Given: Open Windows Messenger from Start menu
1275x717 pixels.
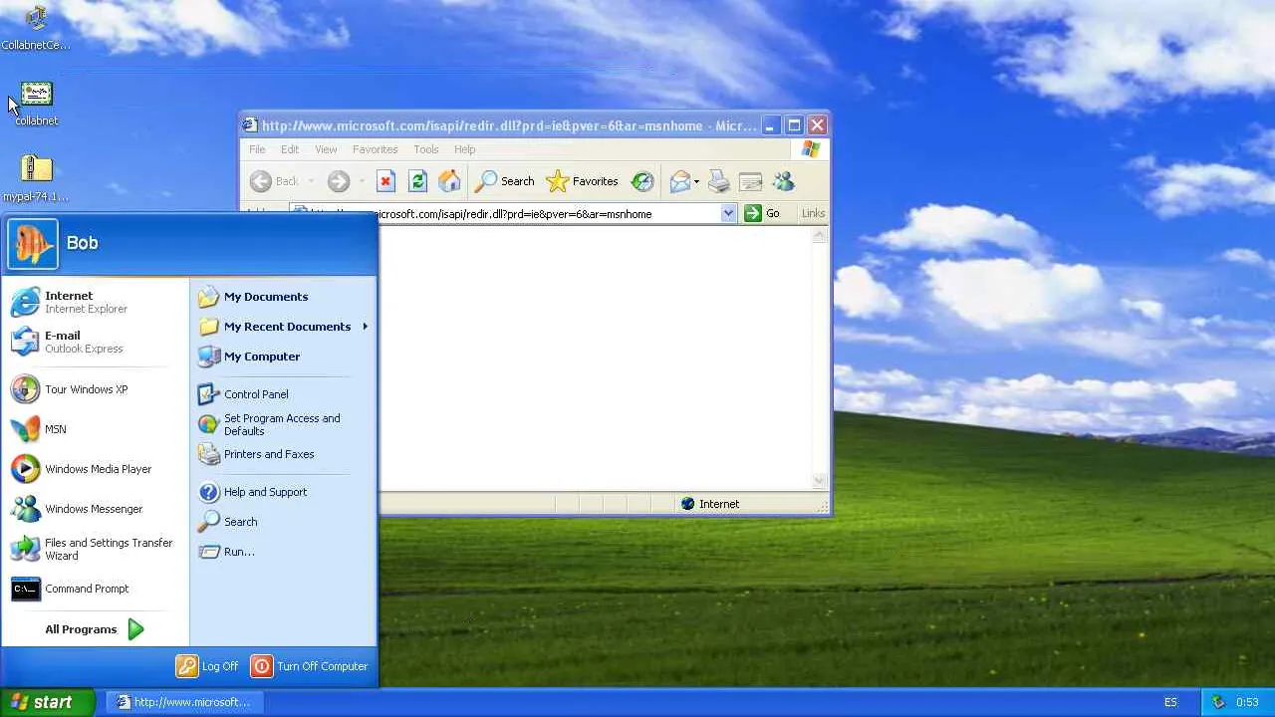Looking at the screenshot, I should pyautogui.click(x=96, y=509).
